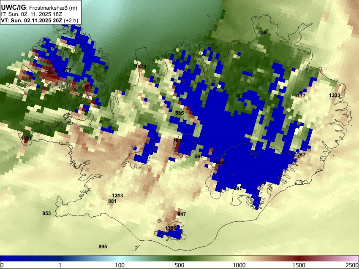Click the station value 895 offshore
The height and width of the screenshot is (269, 359).
pos(103,247)
